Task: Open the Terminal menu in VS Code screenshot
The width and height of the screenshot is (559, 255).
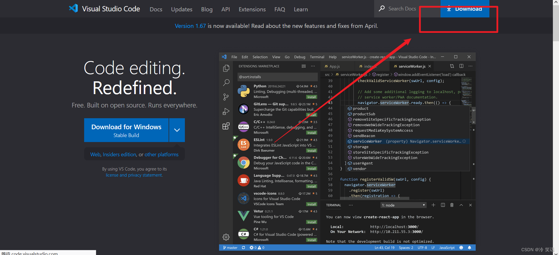Action: [317, 57]
